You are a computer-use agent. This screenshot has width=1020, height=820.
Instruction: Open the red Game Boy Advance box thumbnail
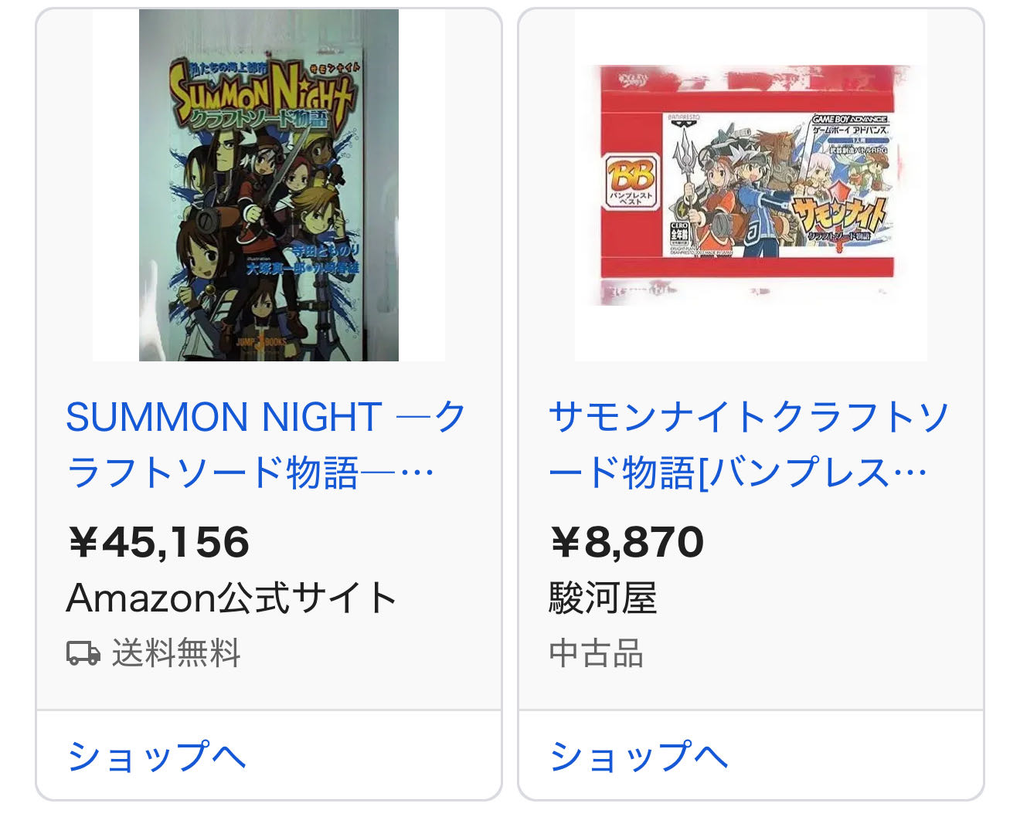pyautogui.click(x=750, y=185)
